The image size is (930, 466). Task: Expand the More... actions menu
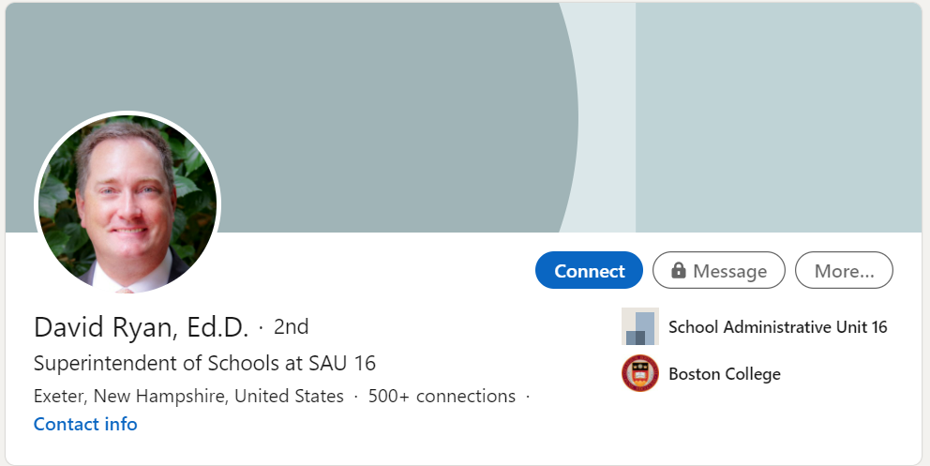click(x=844, y=271)
